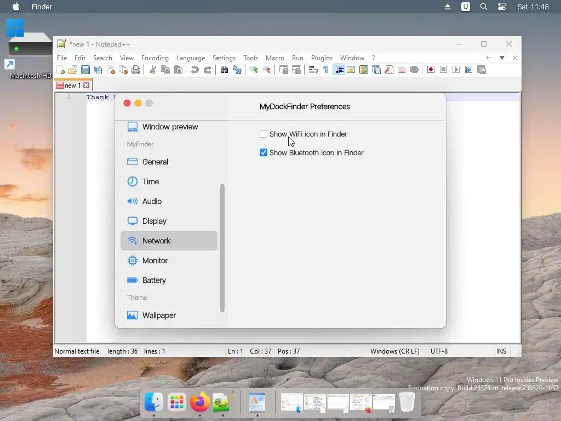Click the Print icon in Notepad++ toolbar
Image resolution: width=561 pixels, height=421 pixels.
136,70
